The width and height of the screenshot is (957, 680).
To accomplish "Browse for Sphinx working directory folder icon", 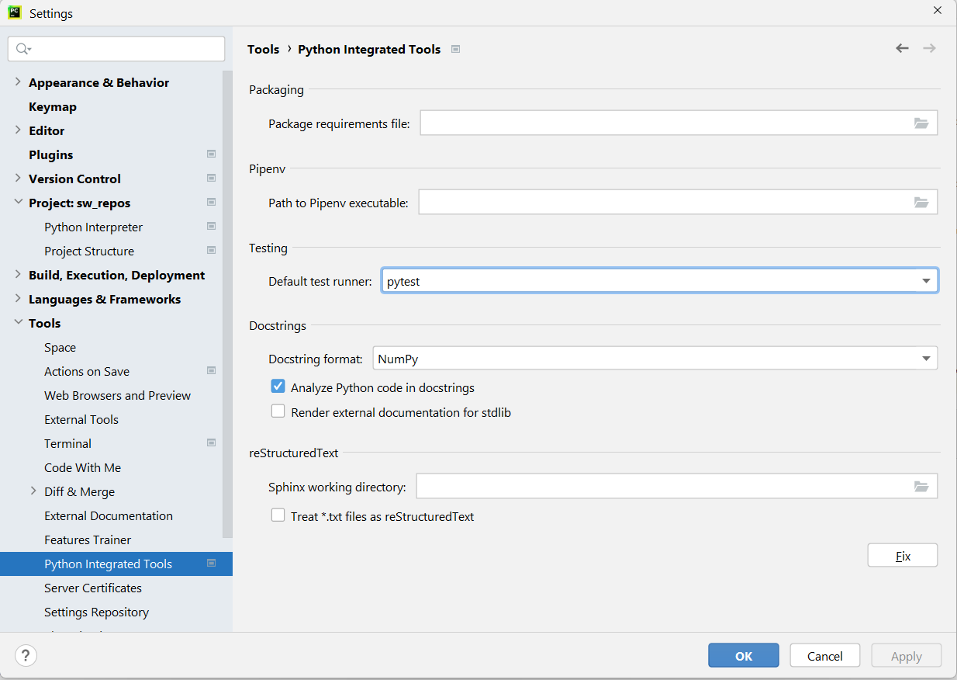I will point(921,487).
